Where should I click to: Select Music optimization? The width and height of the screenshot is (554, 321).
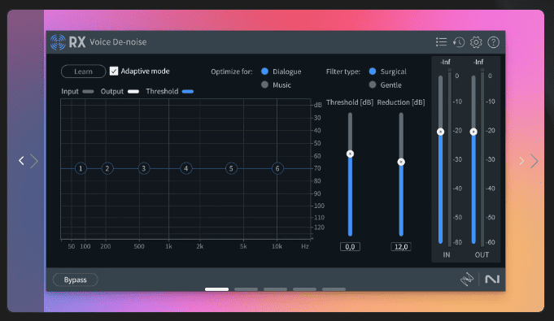[264, 85]
